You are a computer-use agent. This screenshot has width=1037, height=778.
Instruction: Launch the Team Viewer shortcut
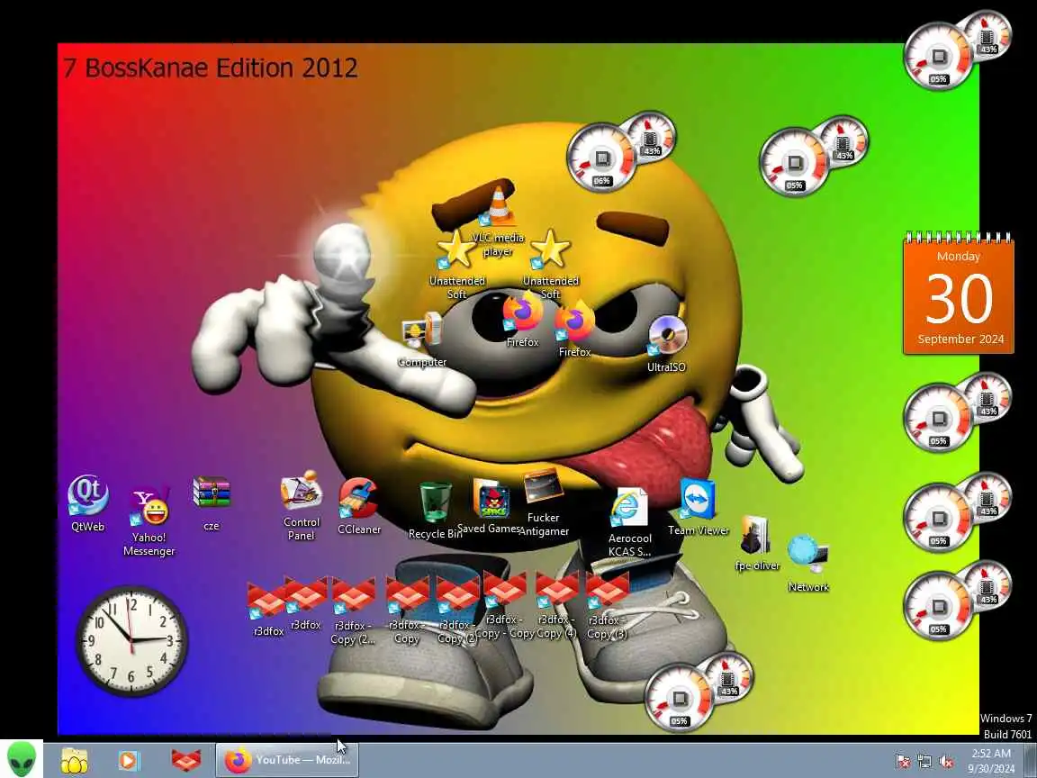click(699, 508)
